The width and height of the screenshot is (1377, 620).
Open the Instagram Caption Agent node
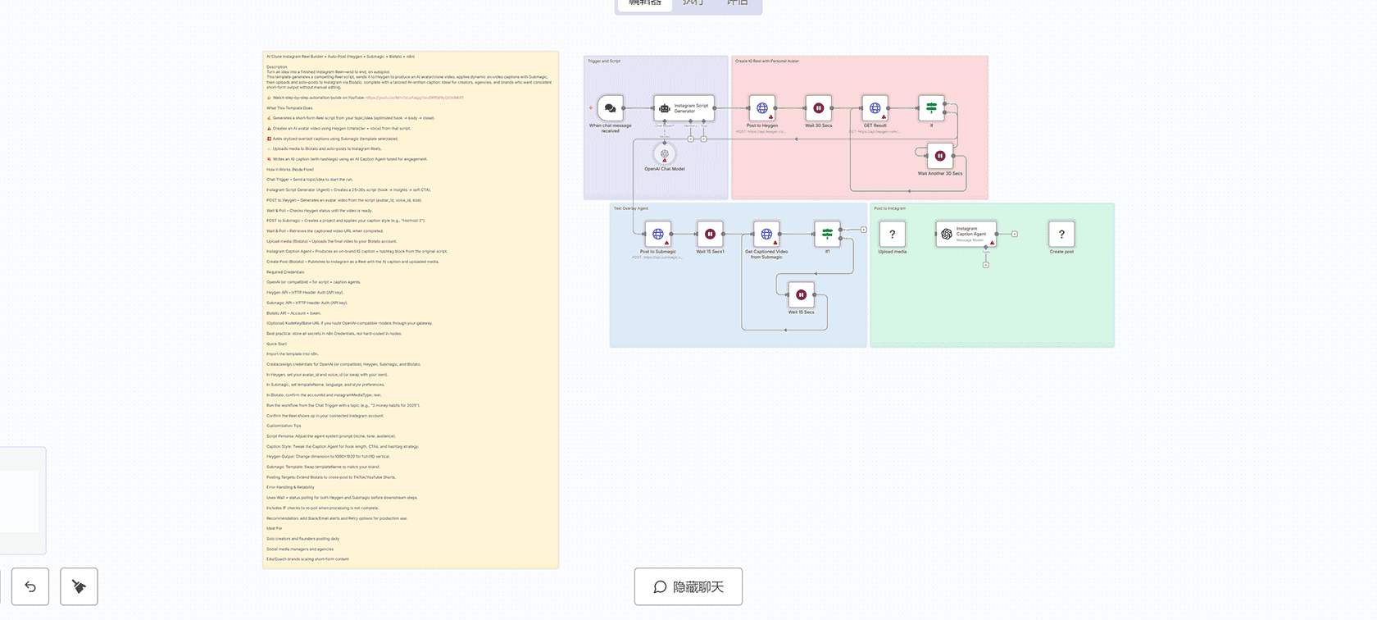tap(966, 234)
